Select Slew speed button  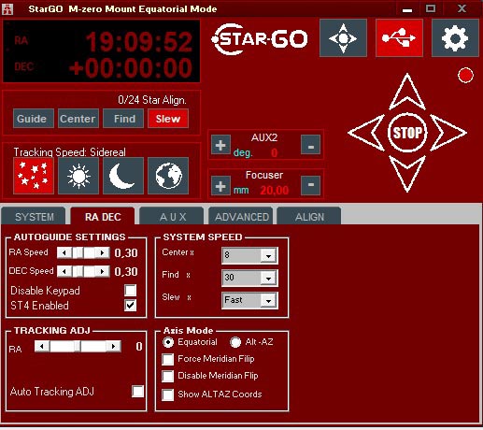click(168, 119)
